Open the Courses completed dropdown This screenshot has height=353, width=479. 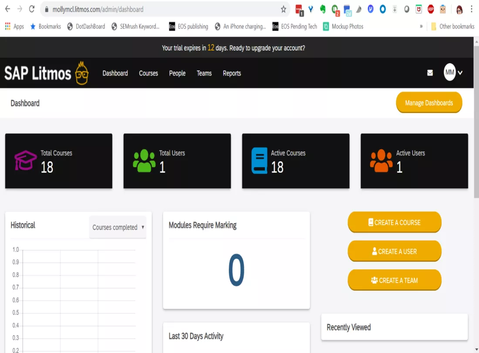(118, 227)
